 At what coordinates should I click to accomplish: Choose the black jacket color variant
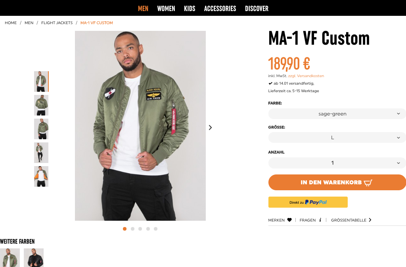pos(34,258)
